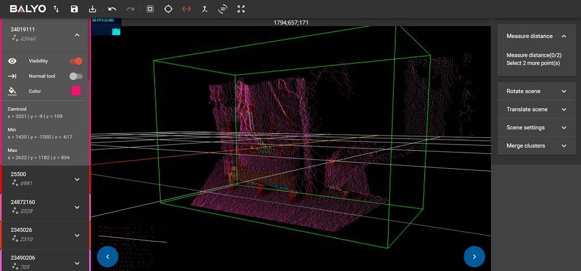581x271 pixels.
Task: Click the points icon under cluster 25500
Action: (x=15, y=183)
